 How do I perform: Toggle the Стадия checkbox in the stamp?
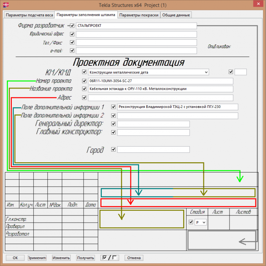tap(191, 222)
